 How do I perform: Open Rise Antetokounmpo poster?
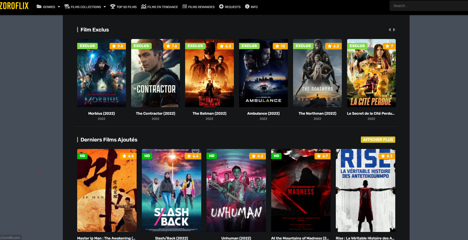point(366,190)
